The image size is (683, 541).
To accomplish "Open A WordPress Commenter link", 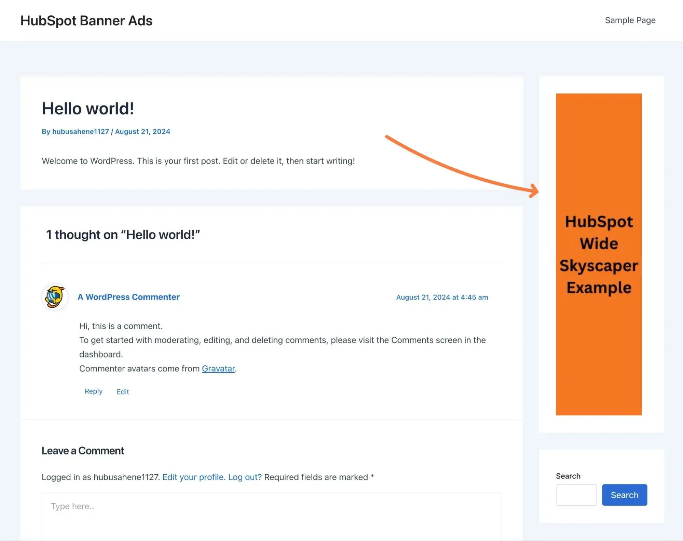I will pos(128,297).
